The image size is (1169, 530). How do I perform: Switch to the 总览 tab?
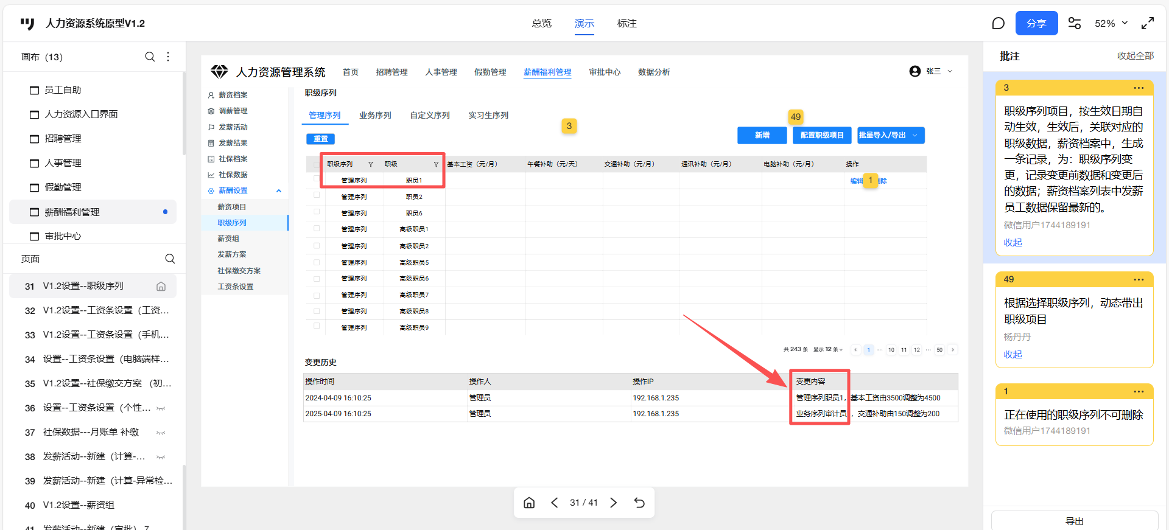[541, 23]
